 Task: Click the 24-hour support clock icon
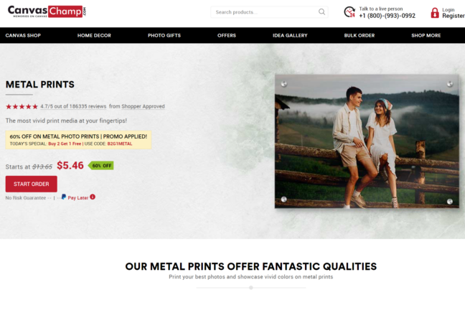[x=349, y=12]
